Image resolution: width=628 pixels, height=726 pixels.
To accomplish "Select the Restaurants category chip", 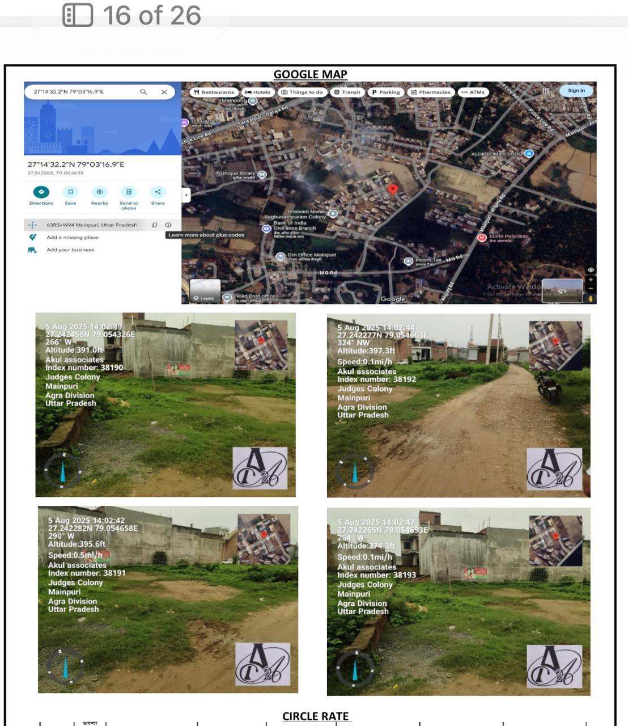I will coord(214,92).
